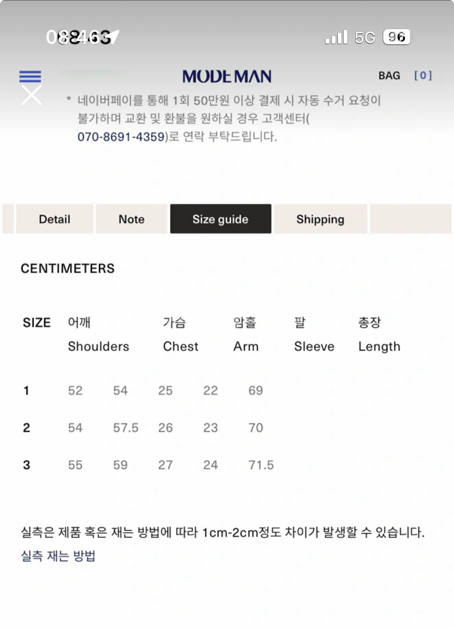Open the hamburger navigation menu
454x628 pixels.
(30, 76)
